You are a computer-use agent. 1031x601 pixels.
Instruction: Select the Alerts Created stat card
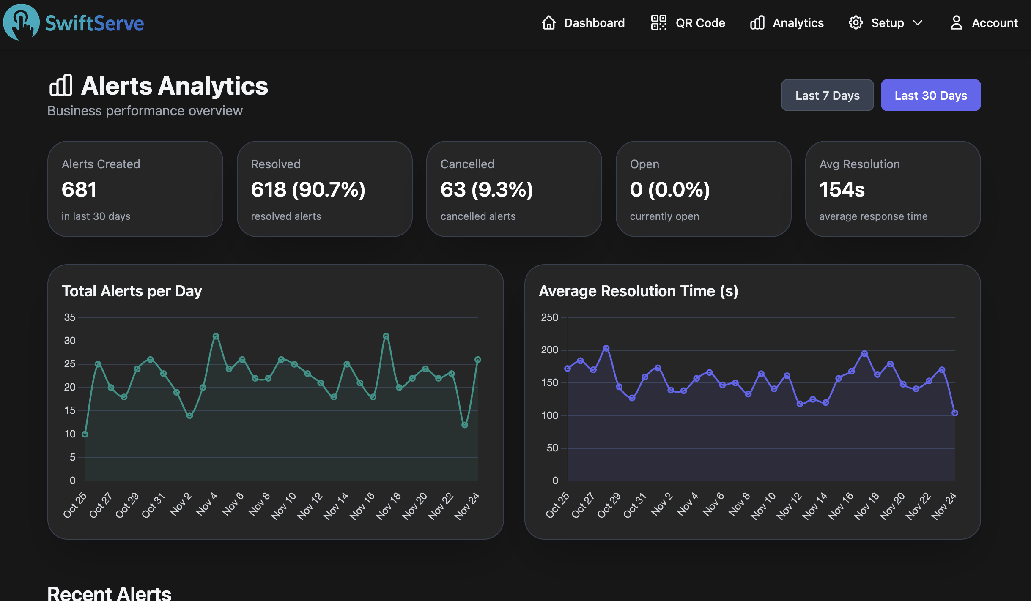[135, 189]
